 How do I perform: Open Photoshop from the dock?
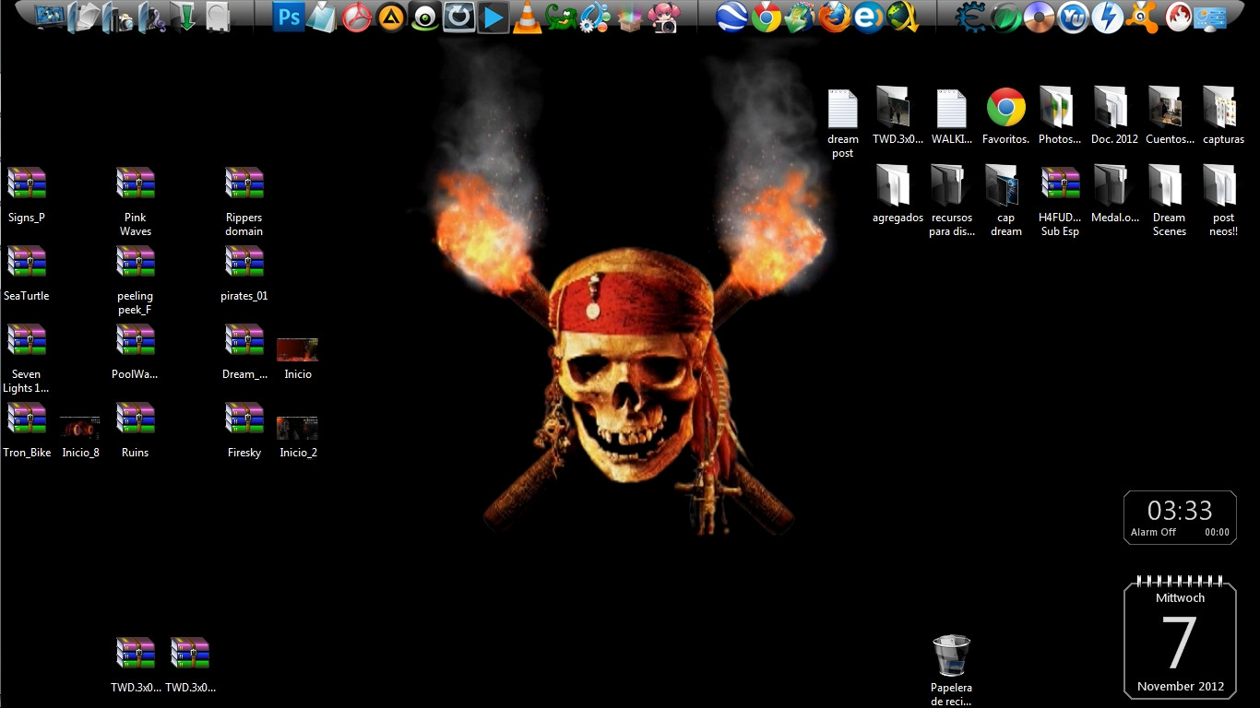click(290, 17)
